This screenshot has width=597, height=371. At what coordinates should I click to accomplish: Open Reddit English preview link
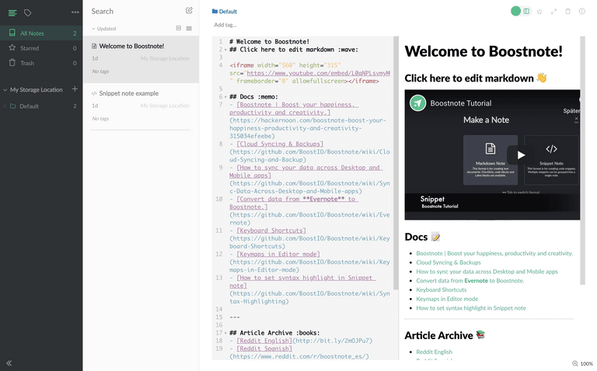point(434,352)
